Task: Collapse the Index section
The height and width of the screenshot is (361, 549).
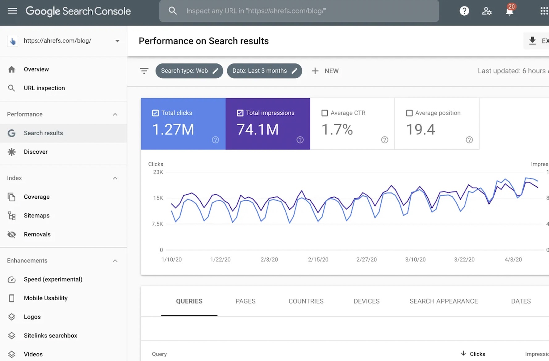Action: (x=115, y=178)
